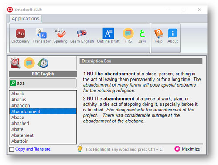This screenshot has width=218, height=165.
Task: Select the word Abandon
Action: (x=43, y=105)
